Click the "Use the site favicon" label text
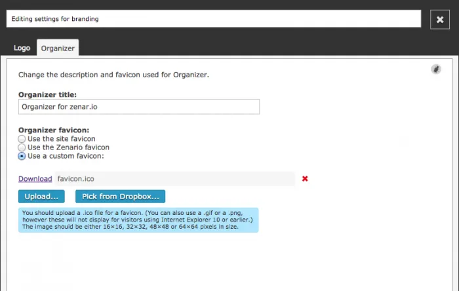This screenshot has width=459, height=291. click(61, 139)
